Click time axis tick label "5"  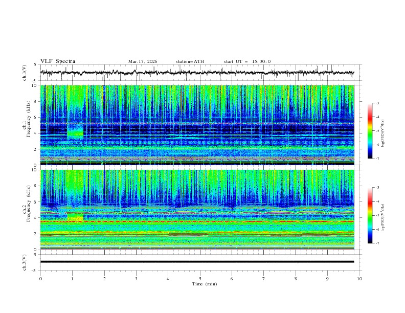(200, 279)
